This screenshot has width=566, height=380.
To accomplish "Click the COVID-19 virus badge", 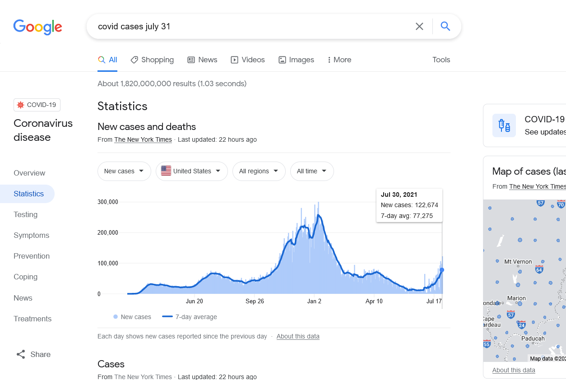I will [37, 105].
